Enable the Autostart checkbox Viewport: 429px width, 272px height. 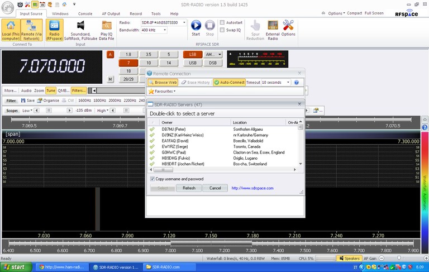click(x=222, y=22)
